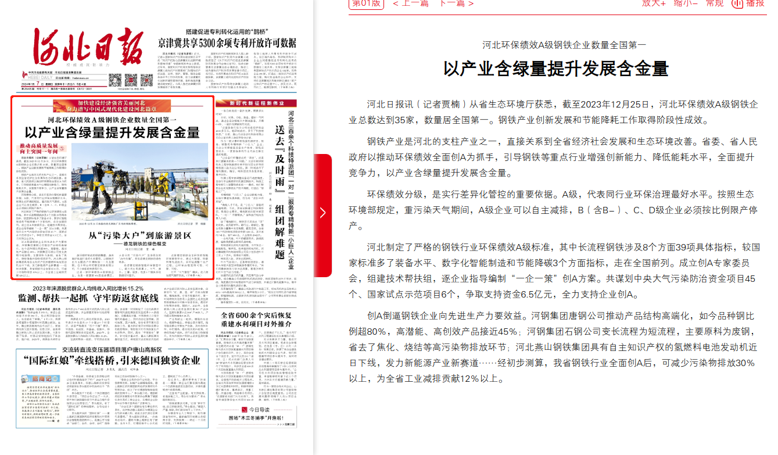Shrink text with 缩小- button
Image resolution: width=778 pixels, height=455 pixels.
[x=686, y=3]
